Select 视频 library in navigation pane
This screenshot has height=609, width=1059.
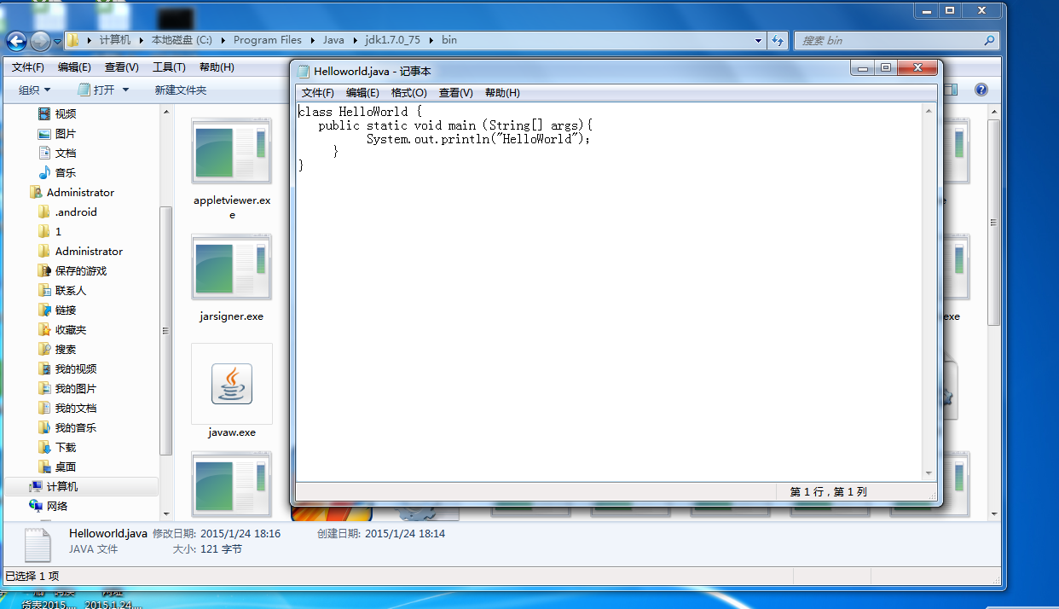[x=66, y=113]
